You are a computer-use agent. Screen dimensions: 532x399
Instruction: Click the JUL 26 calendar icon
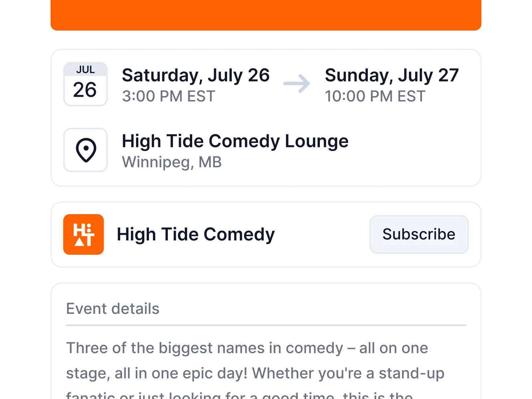pos(85,84)
